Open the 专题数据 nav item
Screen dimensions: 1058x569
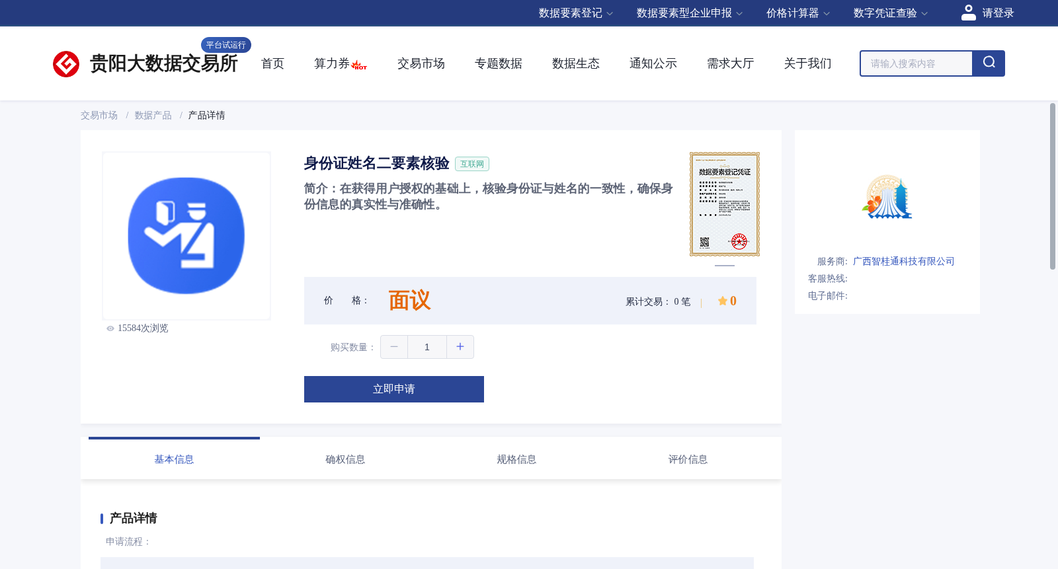[x=499, y=63]
